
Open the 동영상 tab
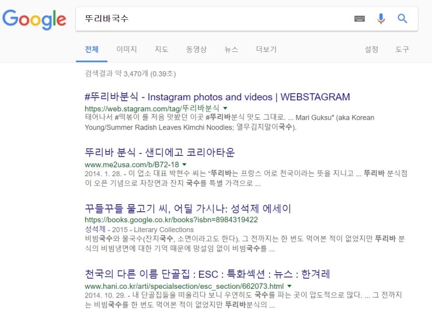click(196, 50)
